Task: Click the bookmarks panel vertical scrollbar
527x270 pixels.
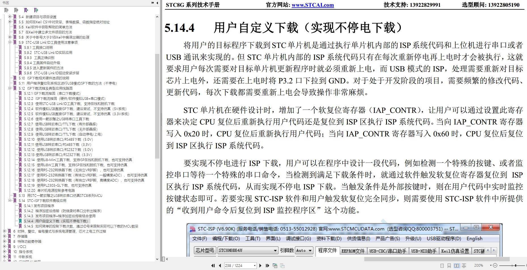Action: point(157,106)
